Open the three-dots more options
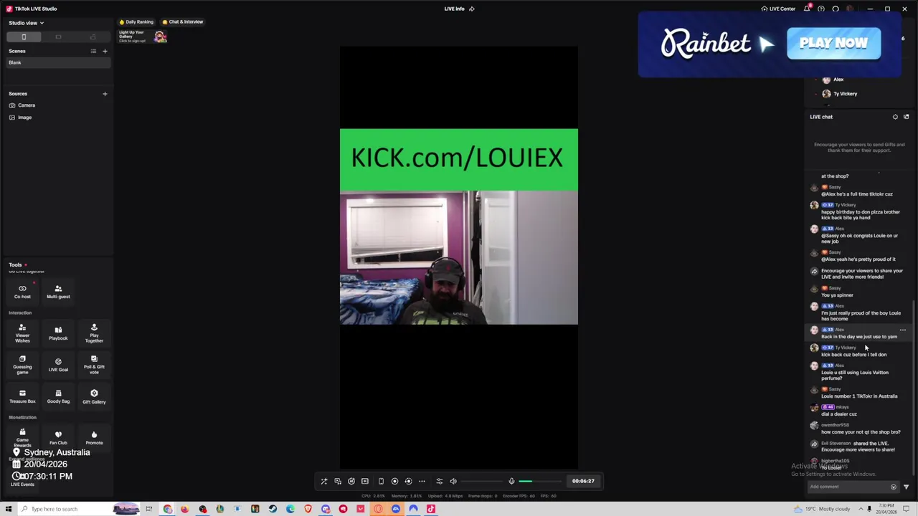This screenshot has height=516, width=918. click(x=422, y=481)
